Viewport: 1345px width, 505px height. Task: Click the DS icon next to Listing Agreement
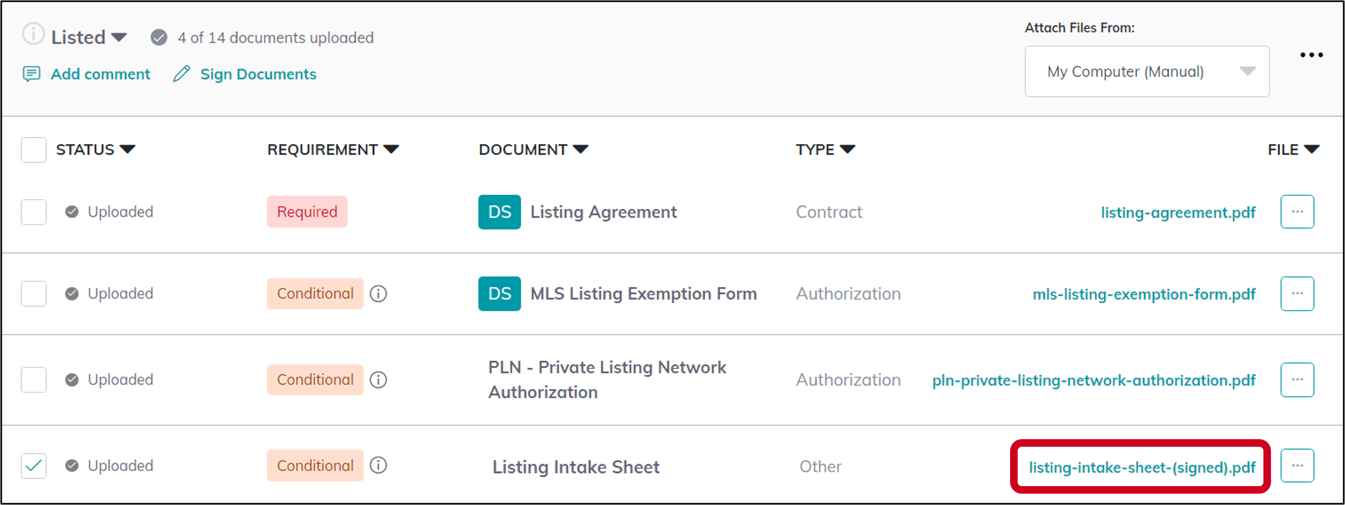(x=499, y=211)
